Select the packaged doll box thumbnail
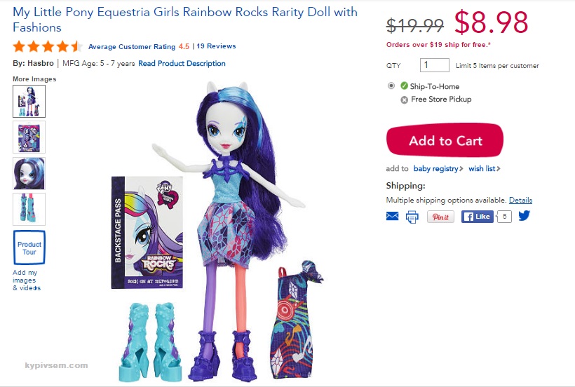This screenshot has width=575, height=387. pyautogui.click(x=29, y=137)
